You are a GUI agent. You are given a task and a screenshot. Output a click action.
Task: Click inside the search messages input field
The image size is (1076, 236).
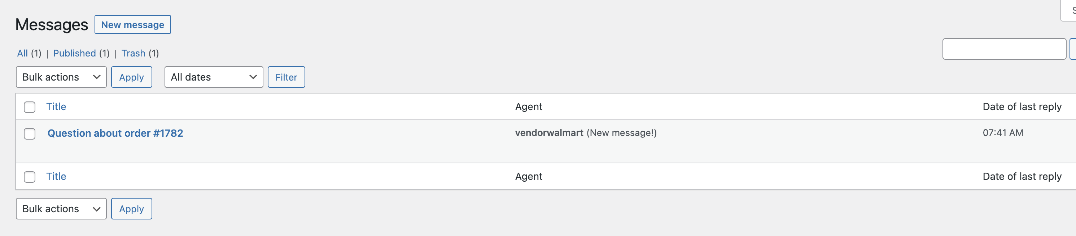coord(1004,49)
